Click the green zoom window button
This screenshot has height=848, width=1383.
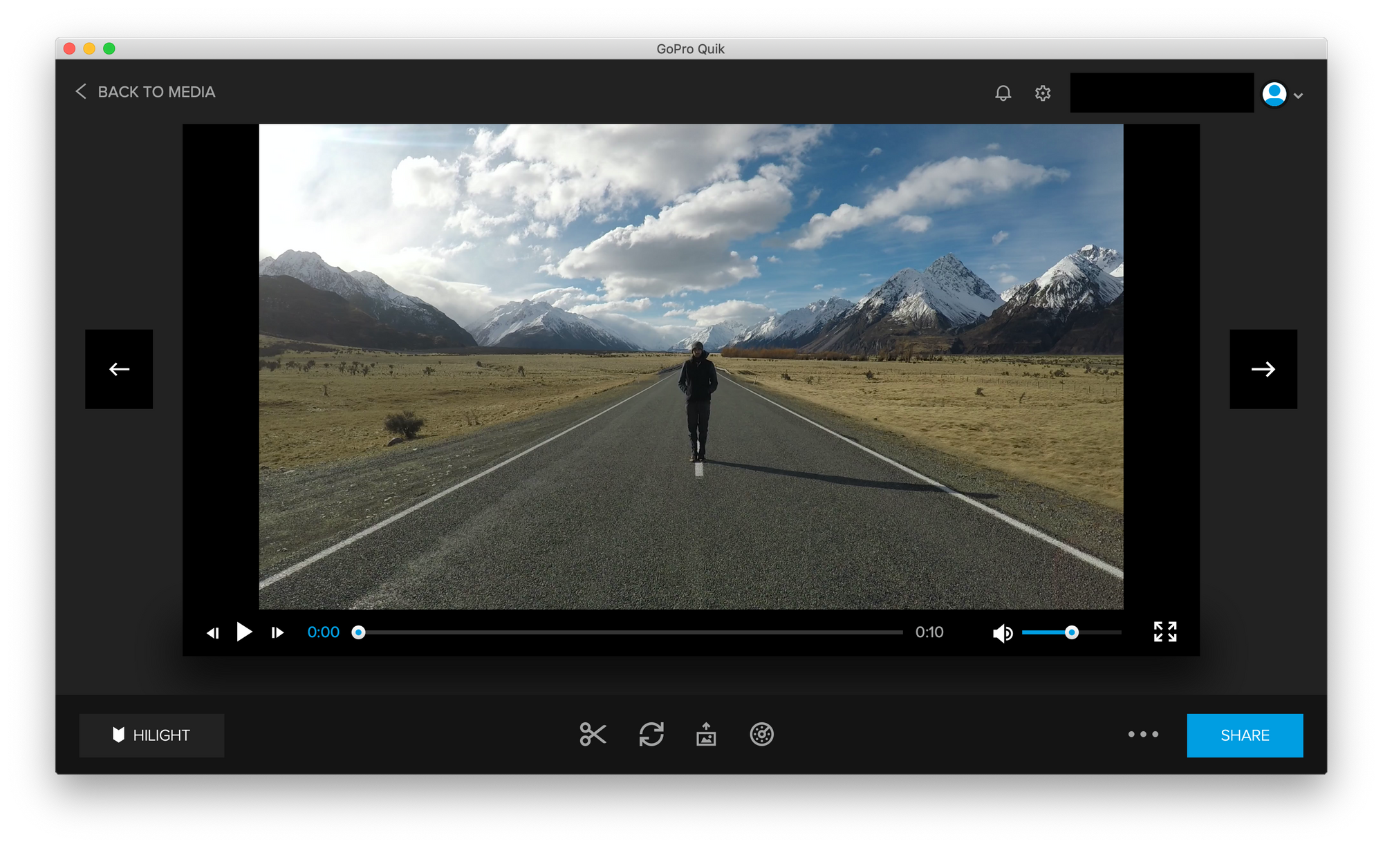click(109, 48)
